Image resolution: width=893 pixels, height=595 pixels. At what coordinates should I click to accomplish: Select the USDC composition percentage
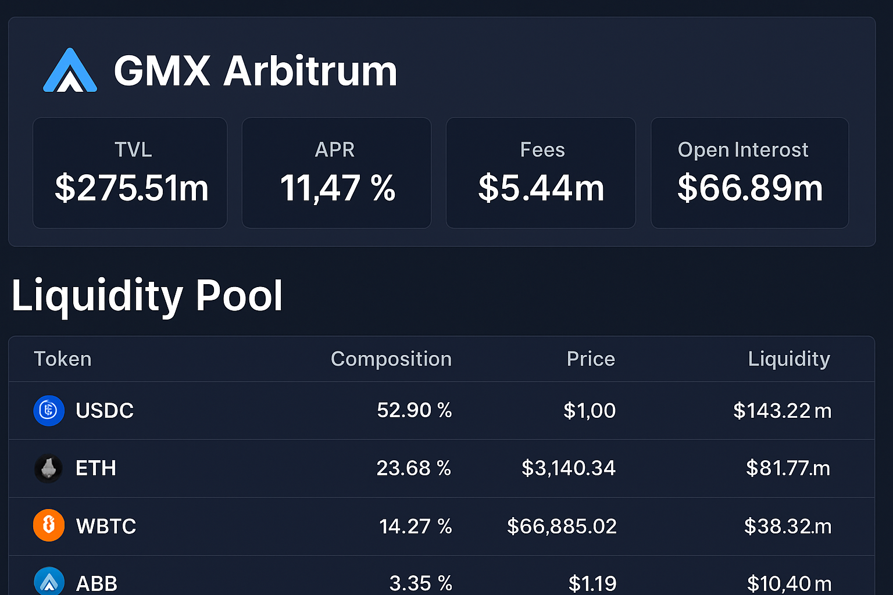click(x=414, y=410)
